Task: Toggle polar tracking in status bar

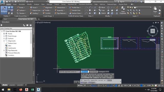Action: pyautogui.click(x=98, y=85)
